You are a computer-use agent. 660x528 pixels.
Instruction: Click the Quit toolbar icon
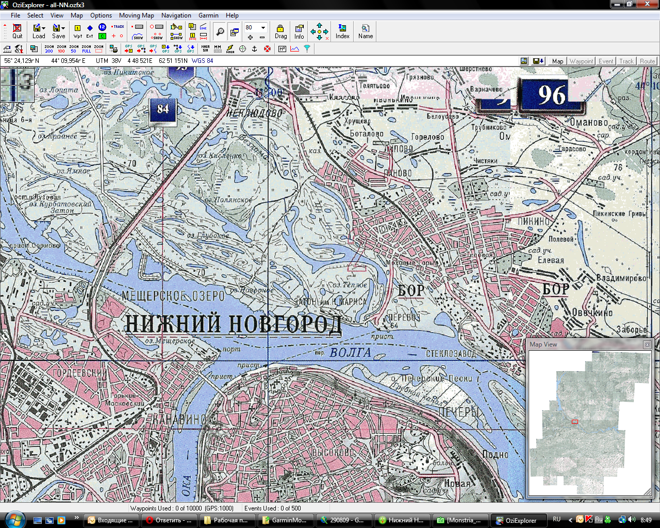[x=17, y=31]
